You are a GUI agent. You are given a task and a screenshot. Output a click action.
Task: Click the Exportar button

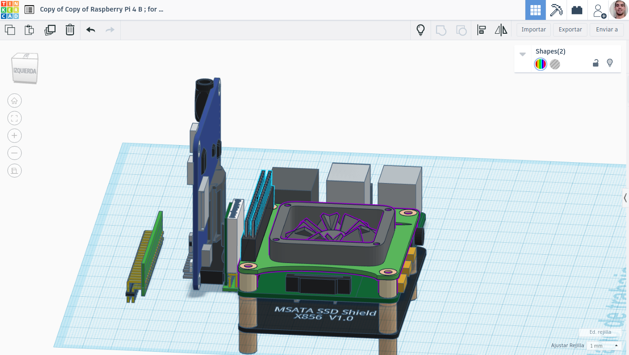coord(570,30)
